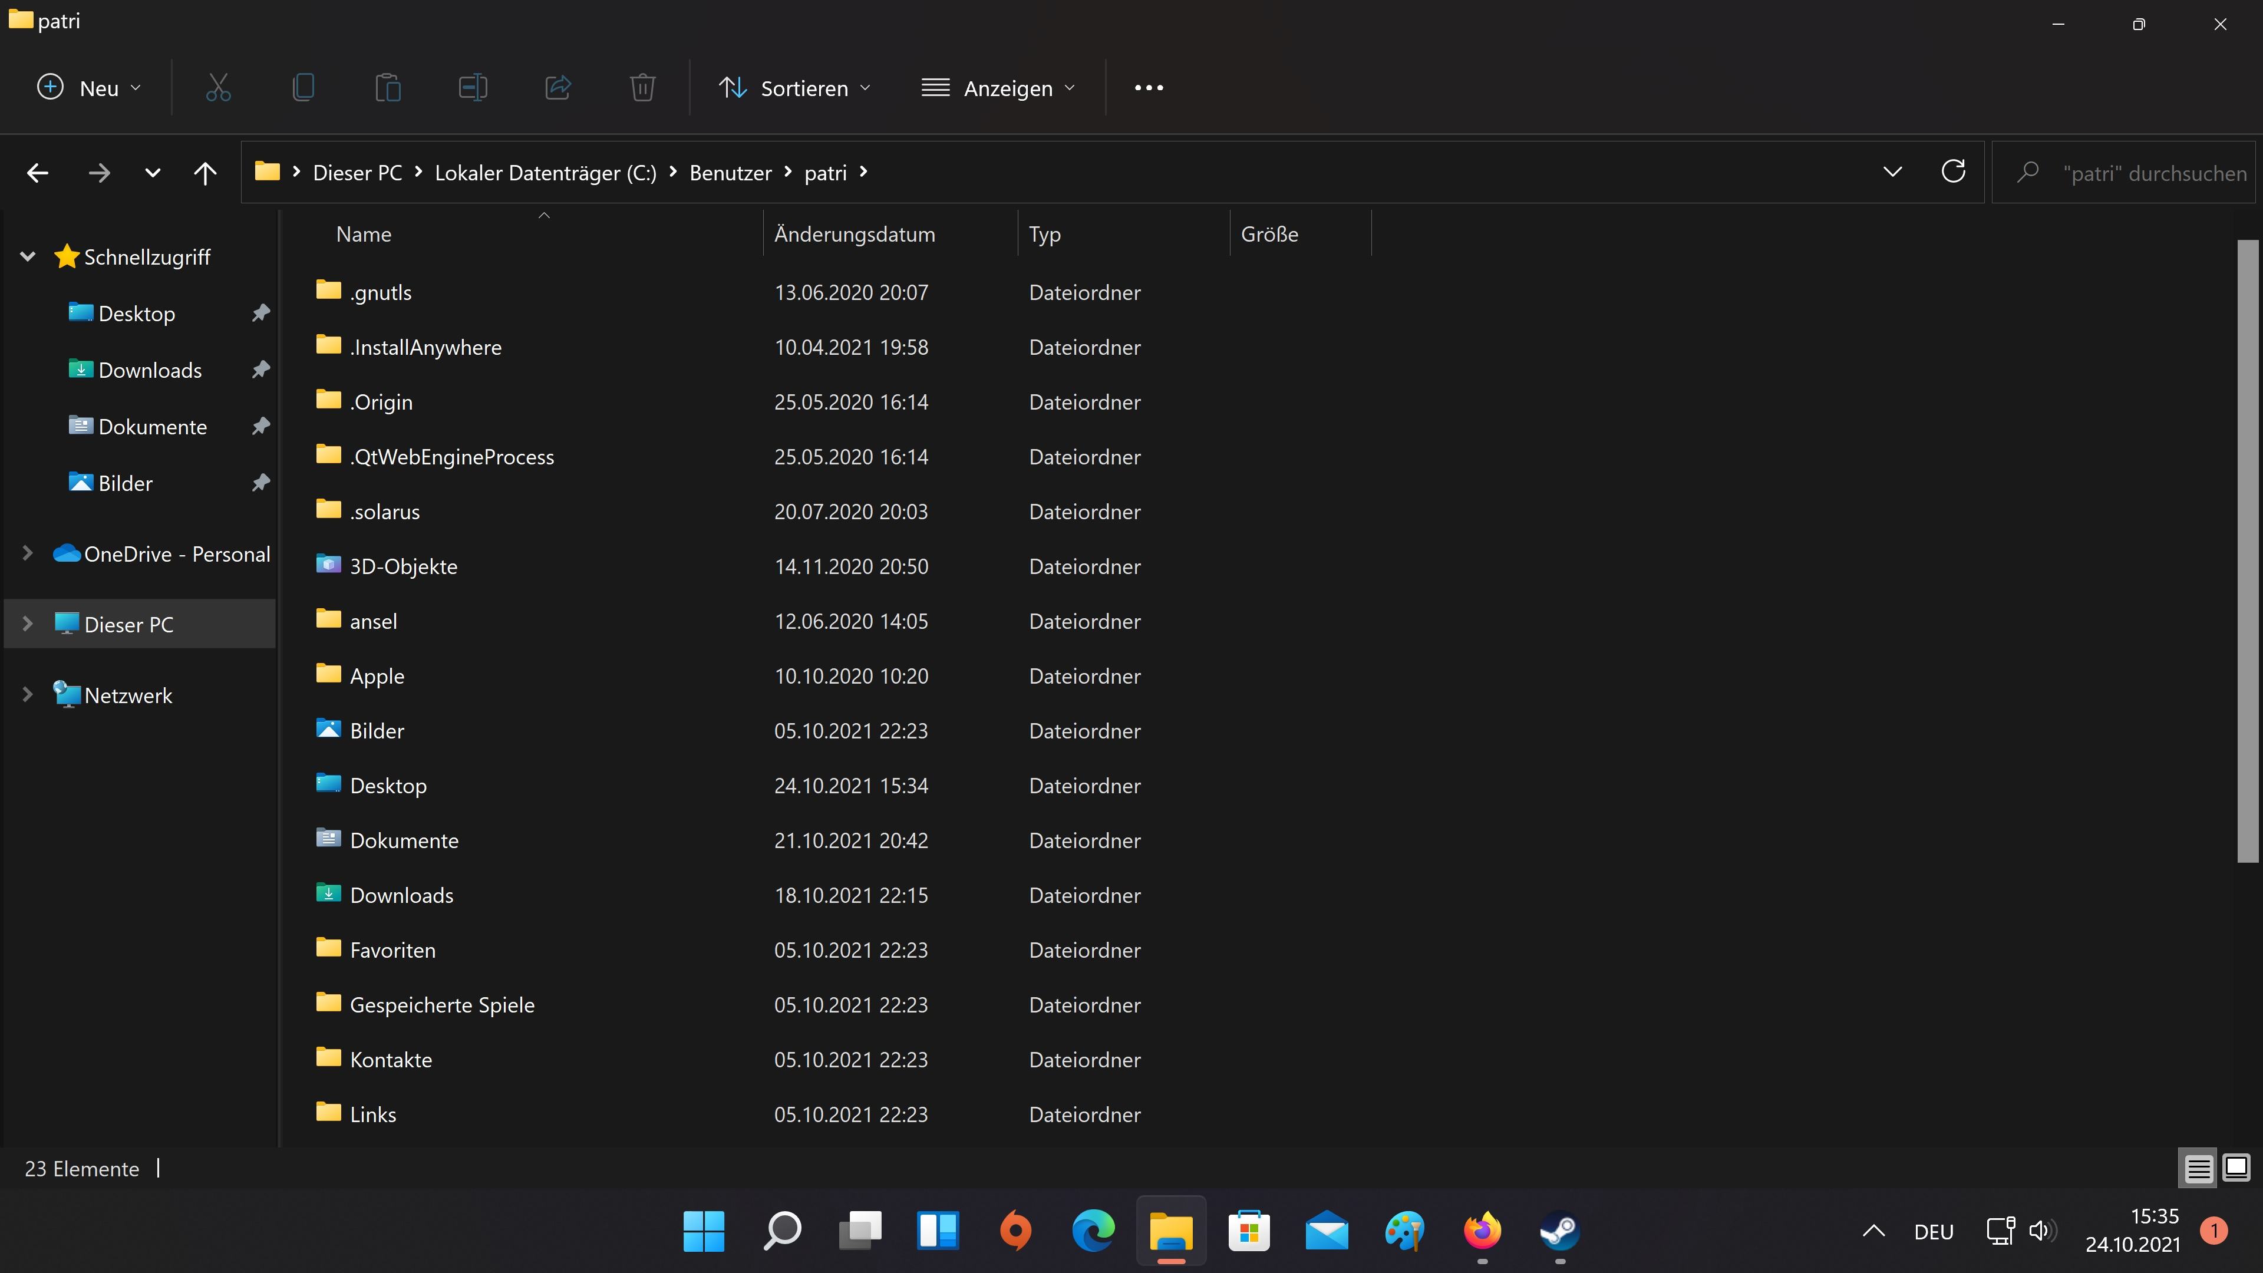Go back with the left arrow
Image resolution: width=2263 pixels, height=1273 pixels.
[38, 173]
